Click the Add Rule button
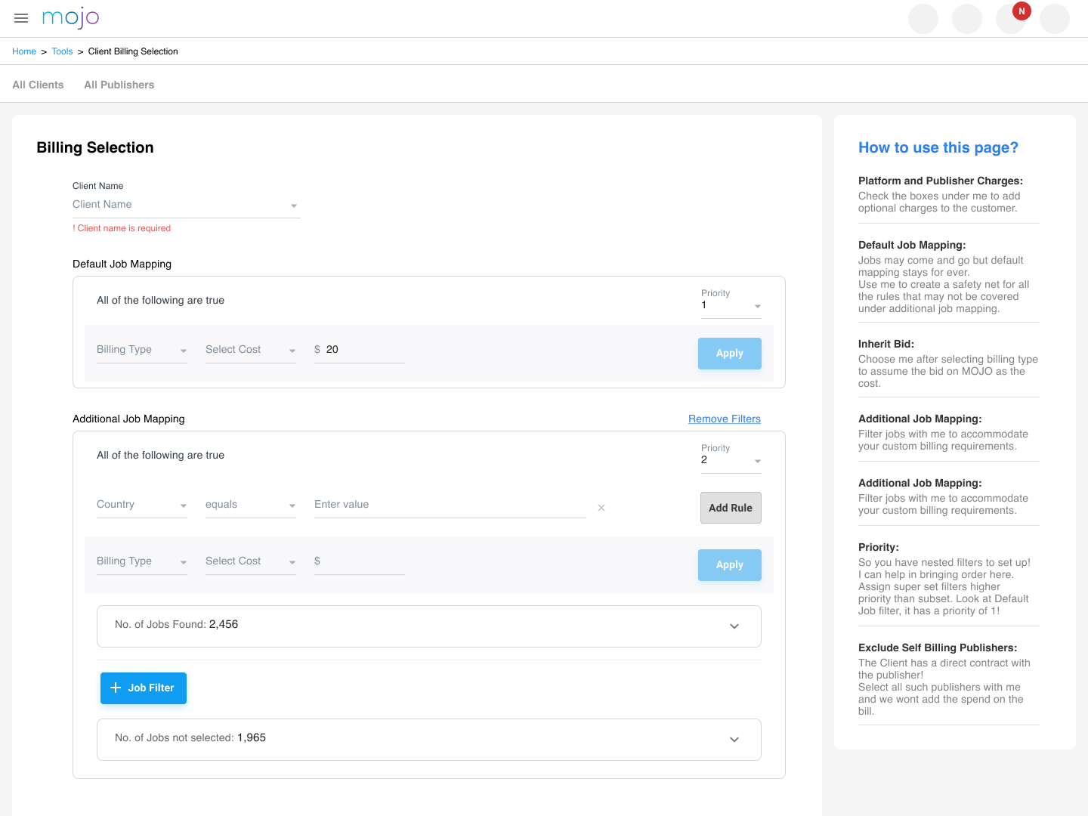1088x816 pixels. (x=730, y=508)
